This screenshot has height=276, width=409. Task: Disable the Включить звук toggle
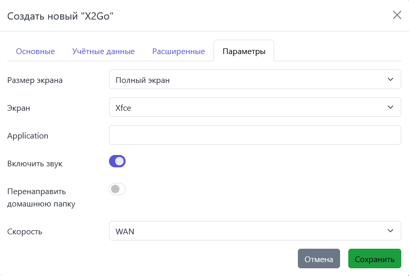point(117,162)
